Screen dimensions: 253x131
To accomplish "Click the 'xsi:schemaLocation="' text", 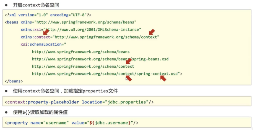I will 43,44.
